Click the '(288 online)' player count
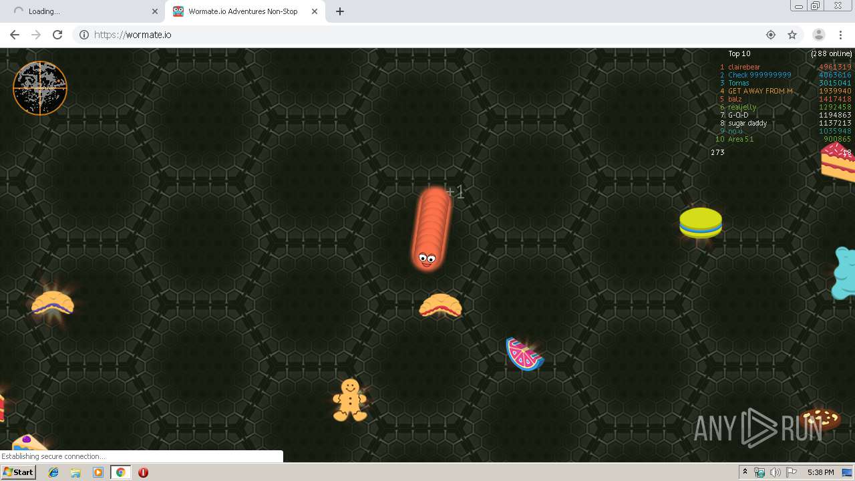The width and height of the screenshot is (855, 481). click(x=832, y=53)
